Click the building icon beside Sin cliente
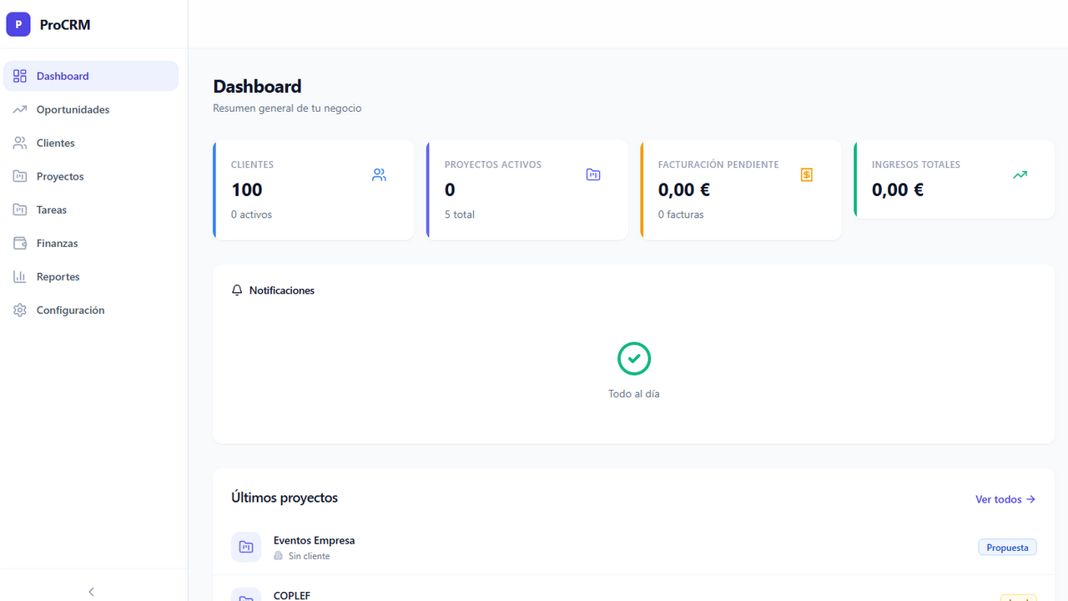The width and height of the screenshot is (1068, 601). click(x=279, y=556)
